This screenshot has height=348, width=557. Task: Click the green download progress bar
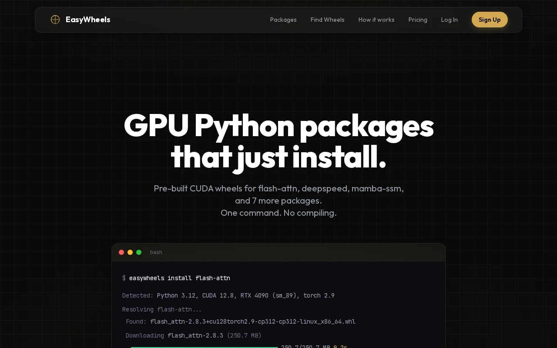(x=204, y=347)
